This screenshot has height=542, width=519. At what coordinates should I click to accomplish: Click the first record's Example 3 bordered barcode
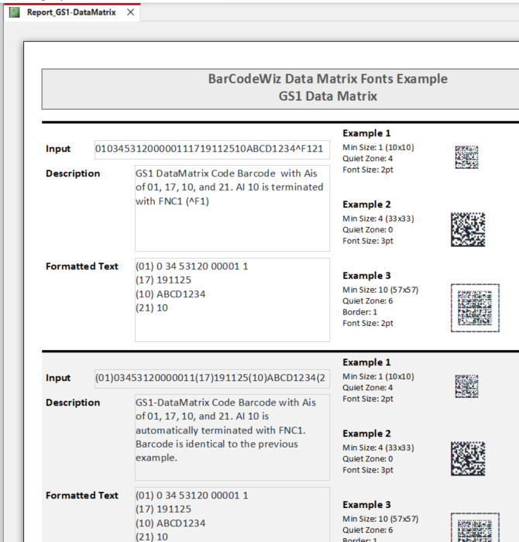(x=475, y=308)
